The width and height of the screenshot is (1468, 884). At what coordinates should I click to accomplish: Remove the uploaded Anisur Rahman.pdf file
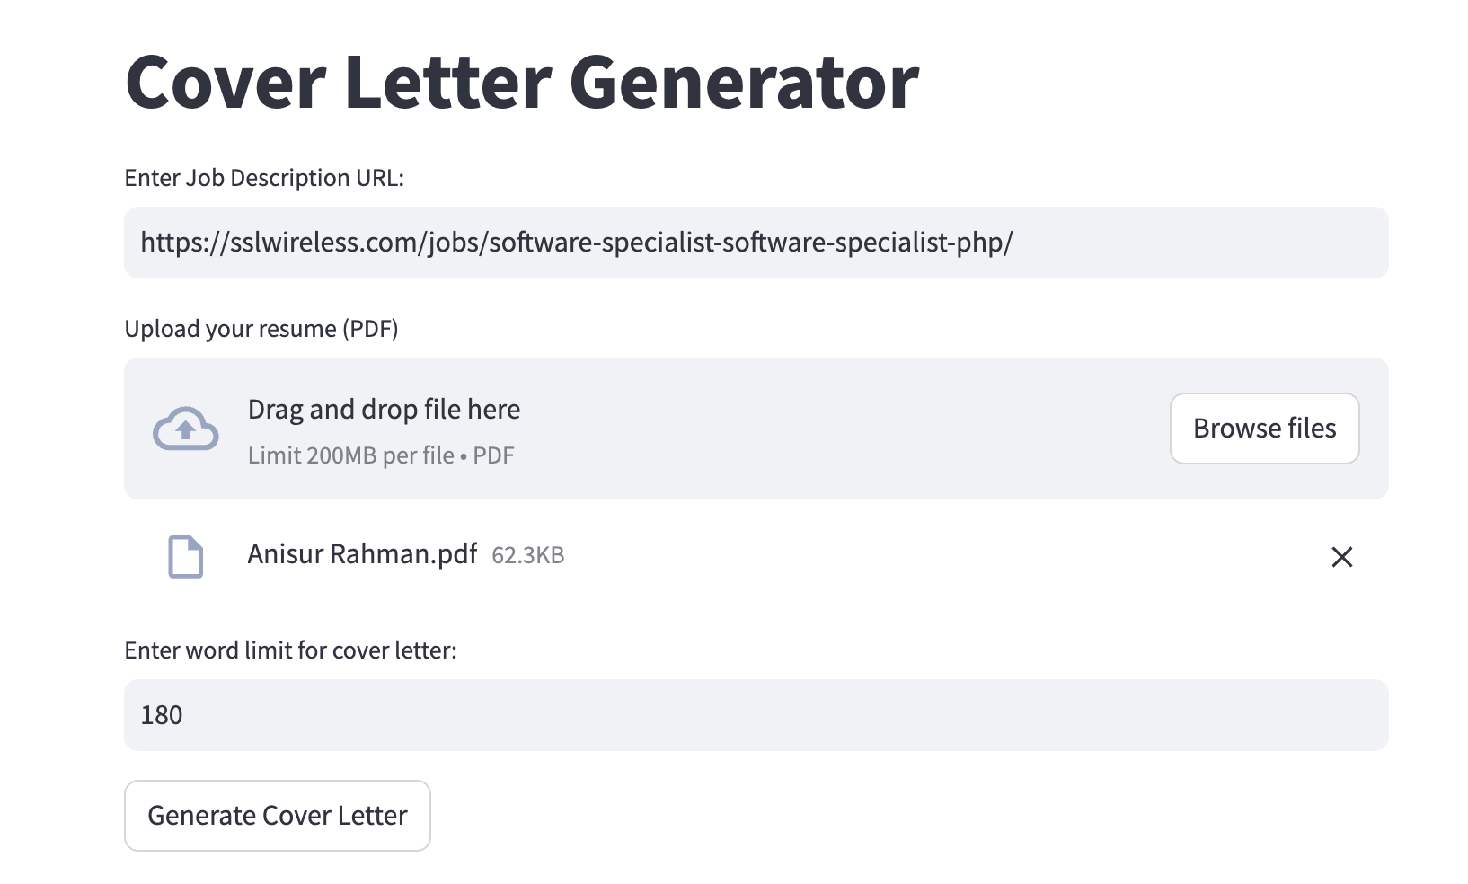tap(1341, 557)
